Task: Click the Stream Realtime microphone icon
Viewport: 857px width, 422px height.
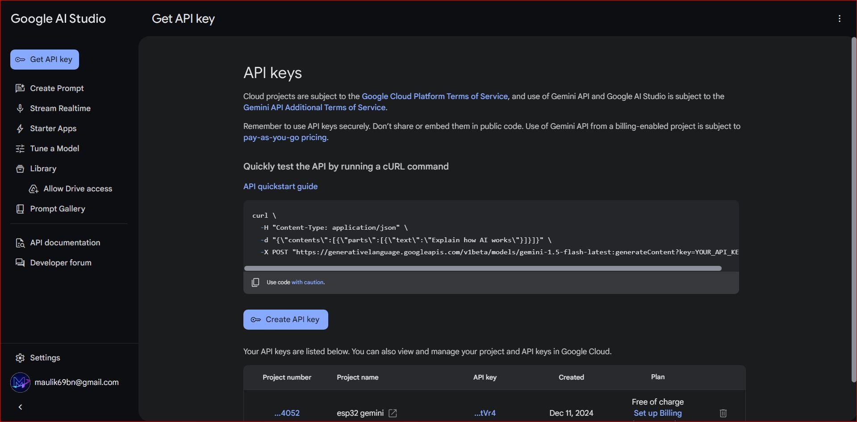Action: pyautogui.click(x=20, y=108)
